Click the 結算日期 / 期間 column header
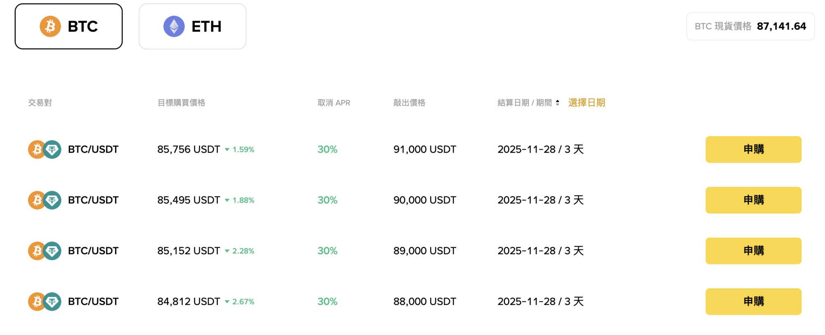825x335 pixels. [x=525, y=103]
